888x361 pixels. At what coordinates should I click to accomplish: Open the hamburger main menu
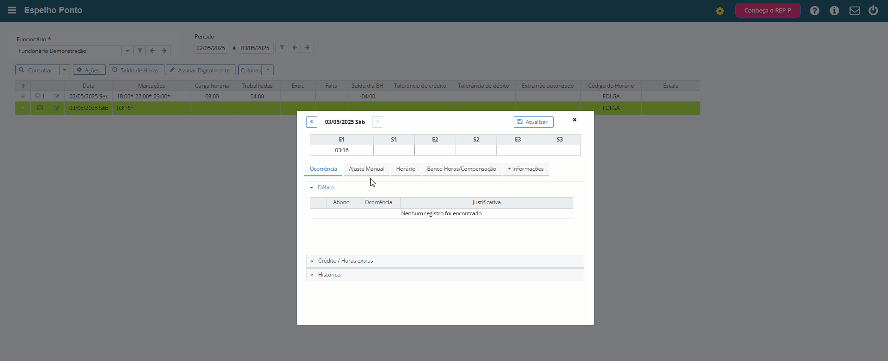point(12,10)
